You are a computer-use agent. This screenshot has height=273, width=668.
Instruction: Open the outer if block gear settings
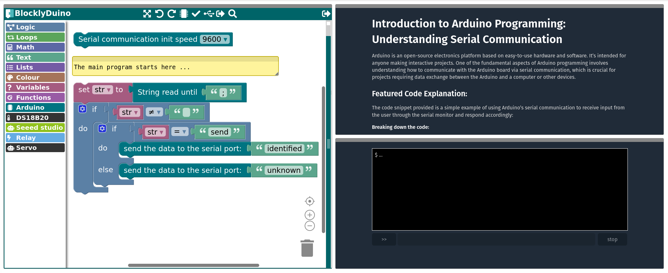click(83, 109)
